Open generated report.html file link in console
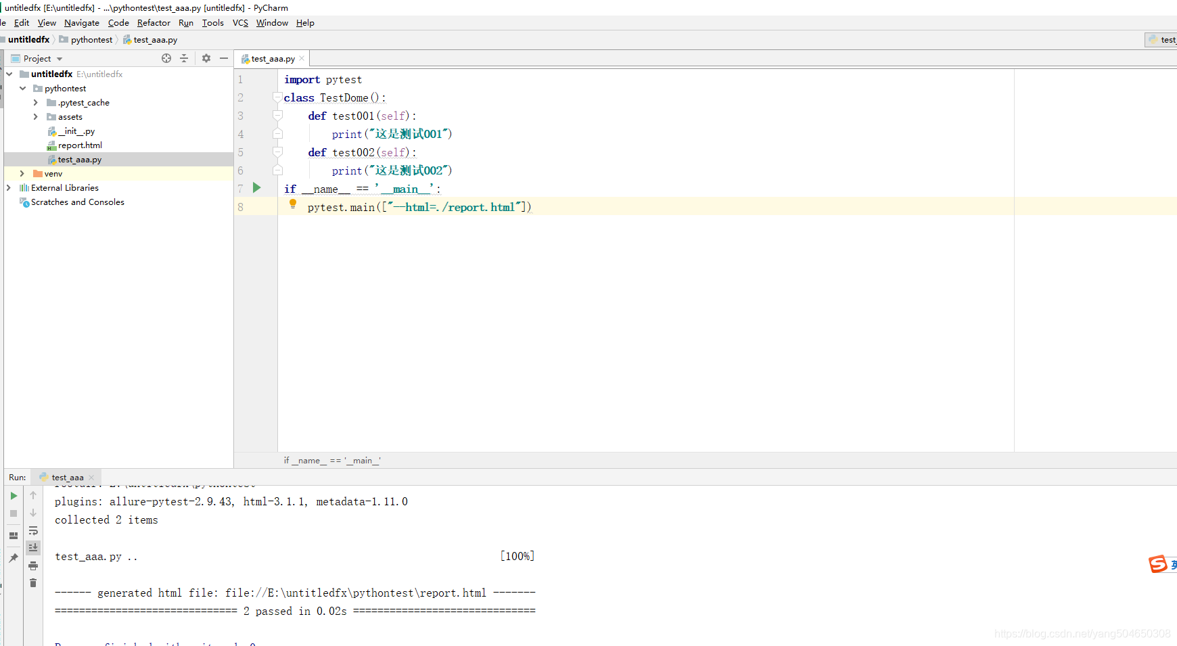 click(355, 593)
